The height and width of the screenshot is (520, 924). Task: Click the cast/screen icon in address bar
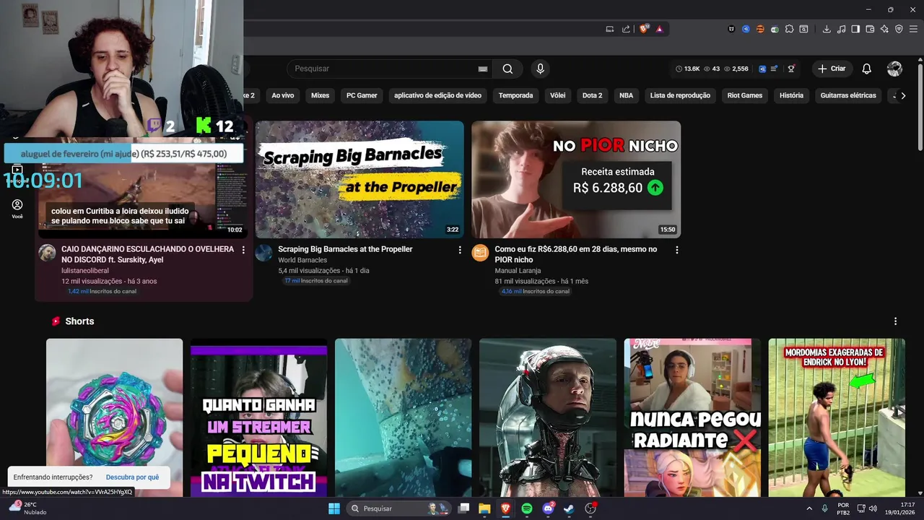click(610, 29)
